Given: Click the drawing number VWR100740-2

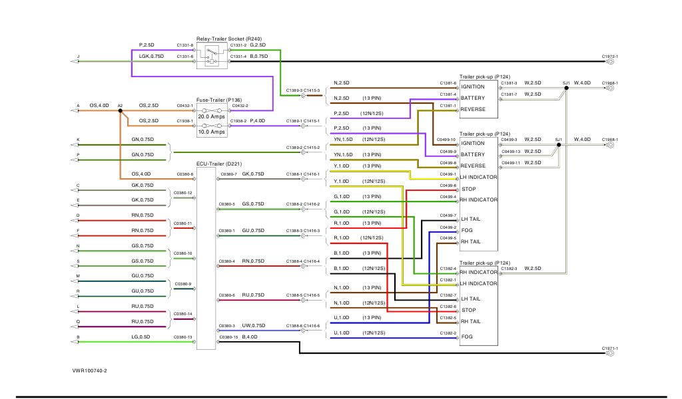Looking at the screenshot, I should (x=90, y=370).
